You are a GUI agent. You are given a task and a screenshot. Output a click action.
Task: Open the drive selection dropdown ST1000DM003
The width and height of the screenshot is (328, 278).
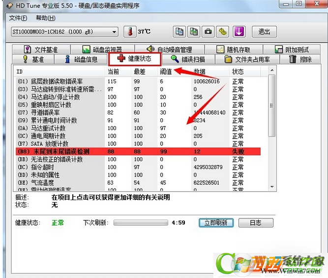click(64, 32)
